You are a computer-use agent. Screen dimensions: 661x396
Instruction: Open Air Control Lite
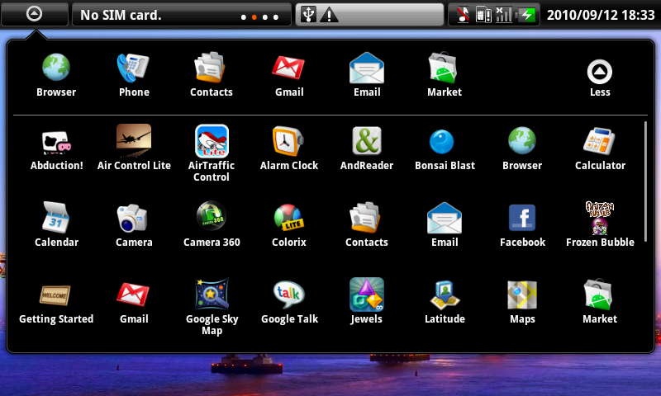[x=134, y=148]
